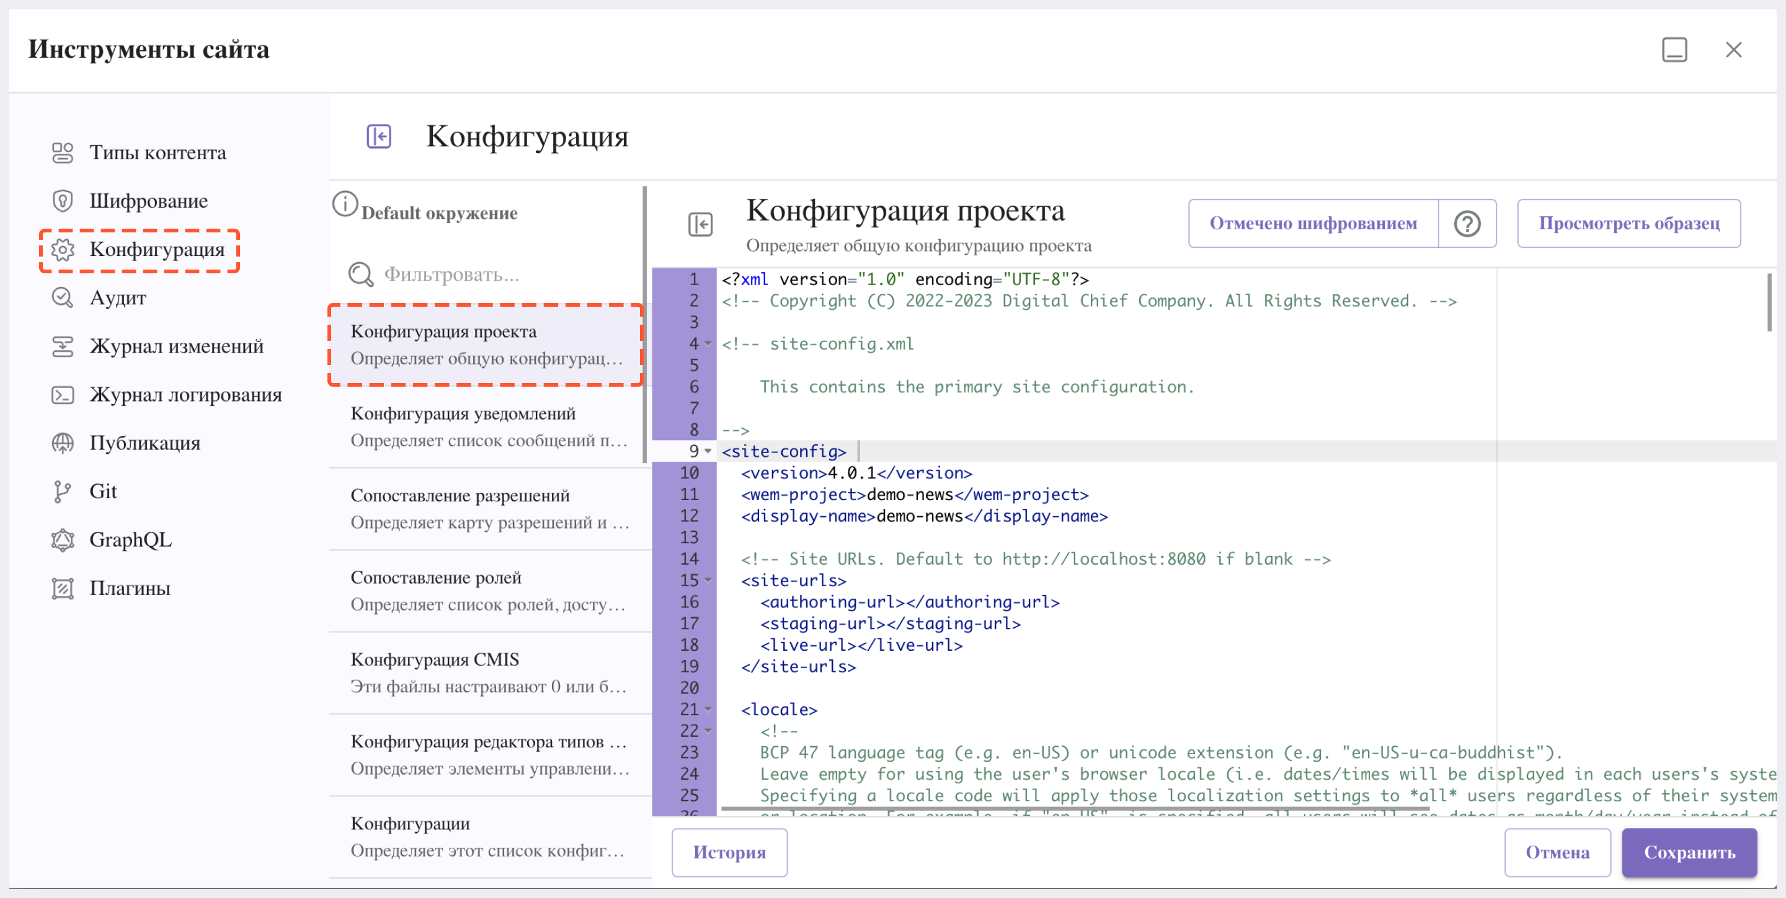Click the Configuration gear icon
The image size is (1786, 898).
point(63,249)
